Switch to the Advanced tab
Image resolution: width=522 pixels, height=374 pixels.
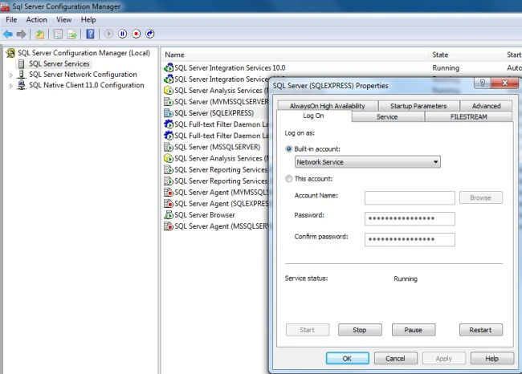pos(487,106)
